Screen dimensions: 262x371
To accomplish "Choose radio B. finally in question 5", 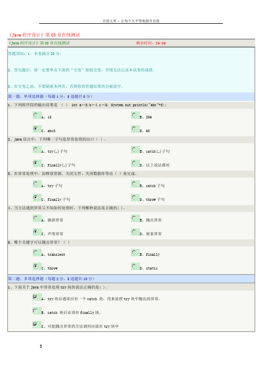I will (134, 253).
